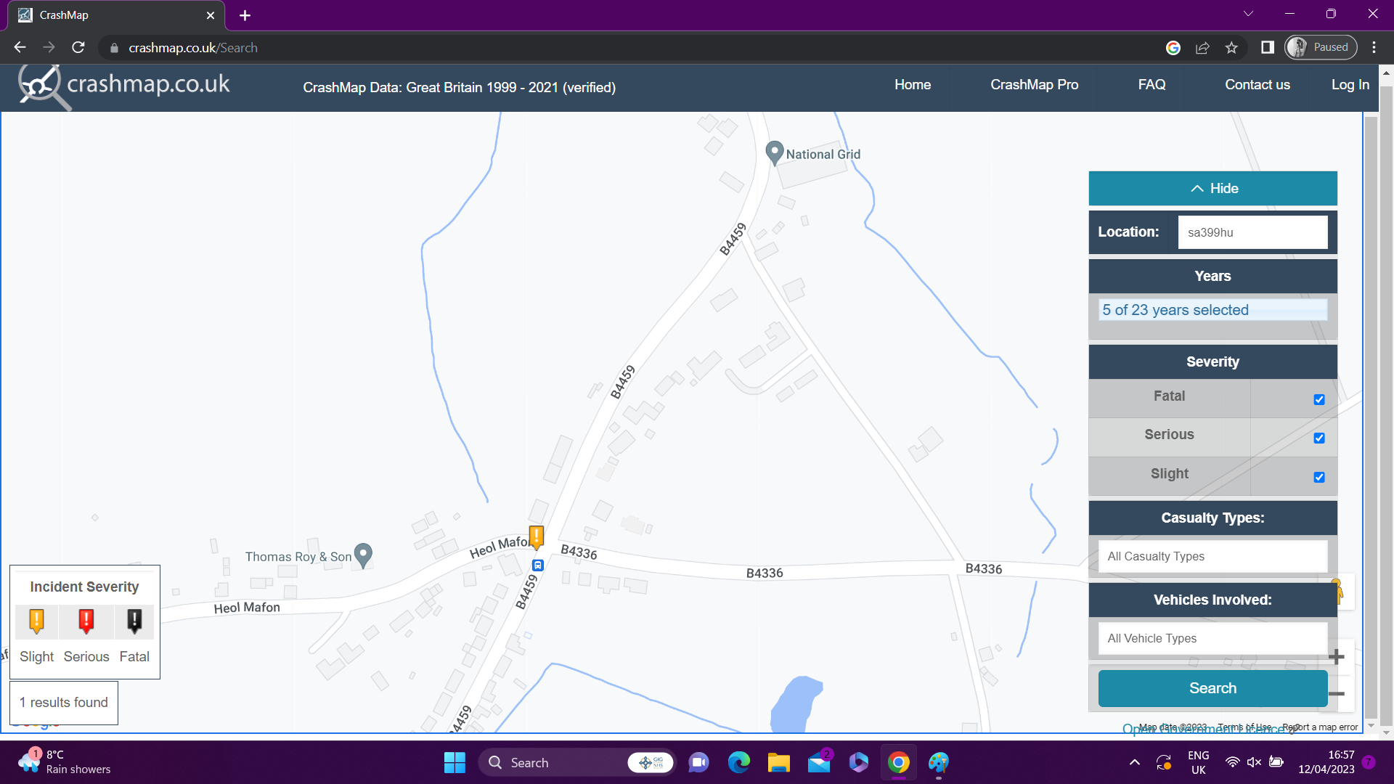Click the Thomas Roy & Son map pin
This screenshot has height=784, width=1394.
[363, 555]
